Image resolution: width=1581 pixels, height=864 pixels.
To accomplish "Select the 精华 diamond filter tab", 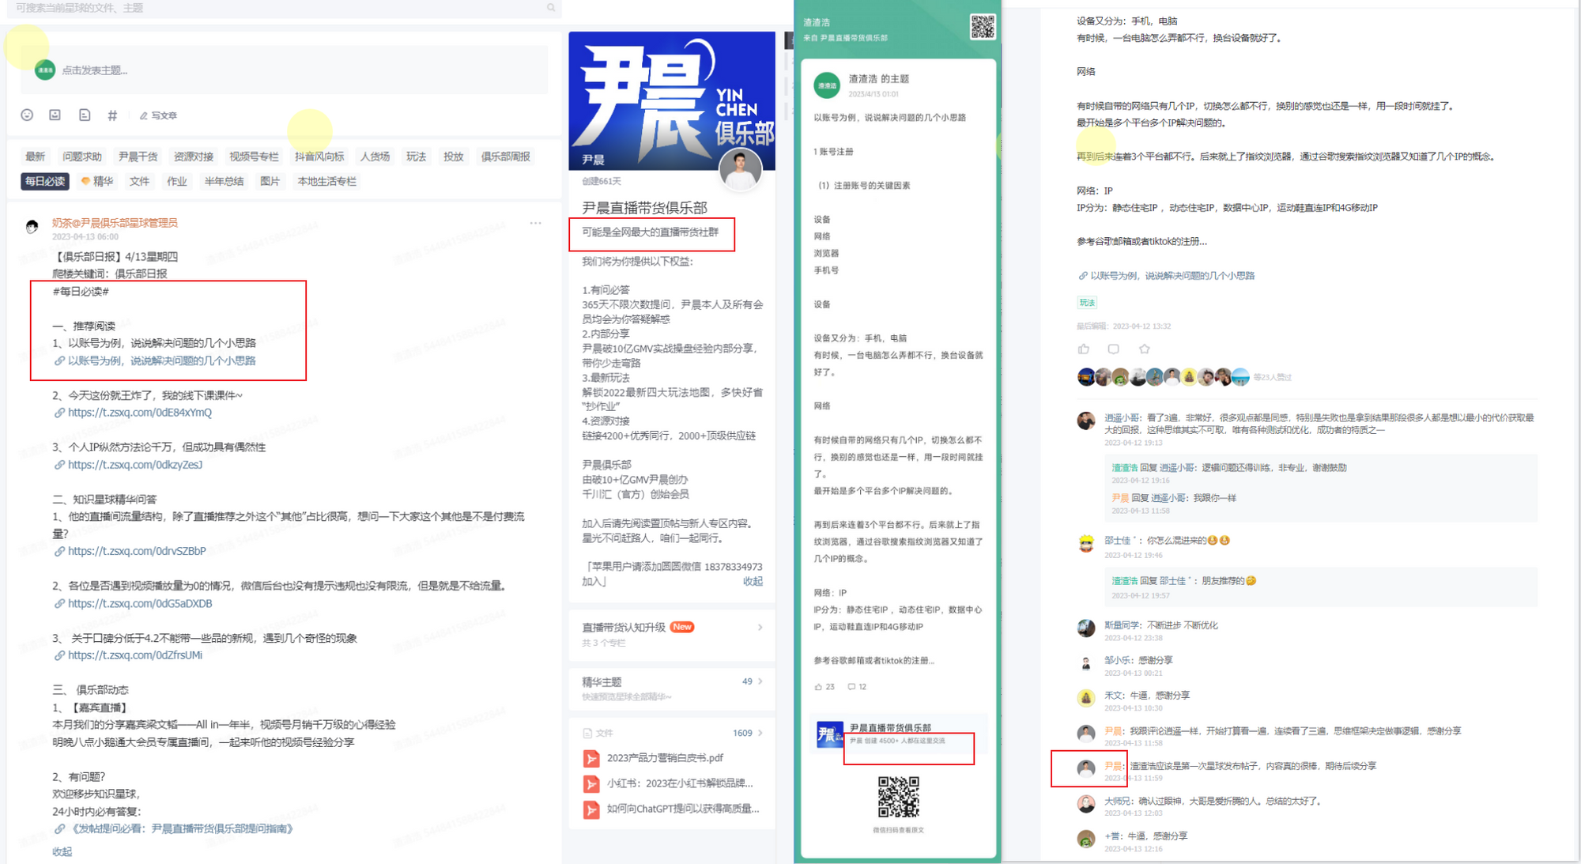I will [x=97, y=181].
